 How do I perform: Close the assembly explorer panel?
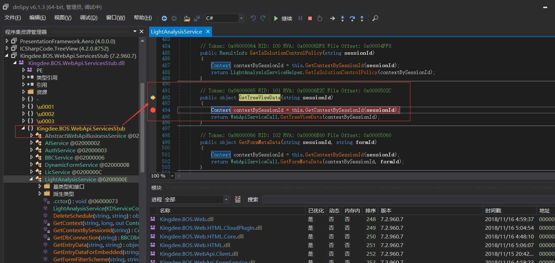tap(142, 31)
